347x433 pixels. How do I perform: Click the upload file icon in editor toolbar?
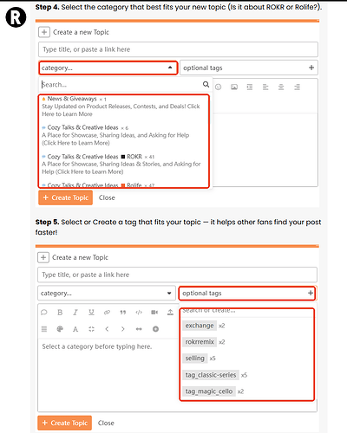(x=170, y=313)
